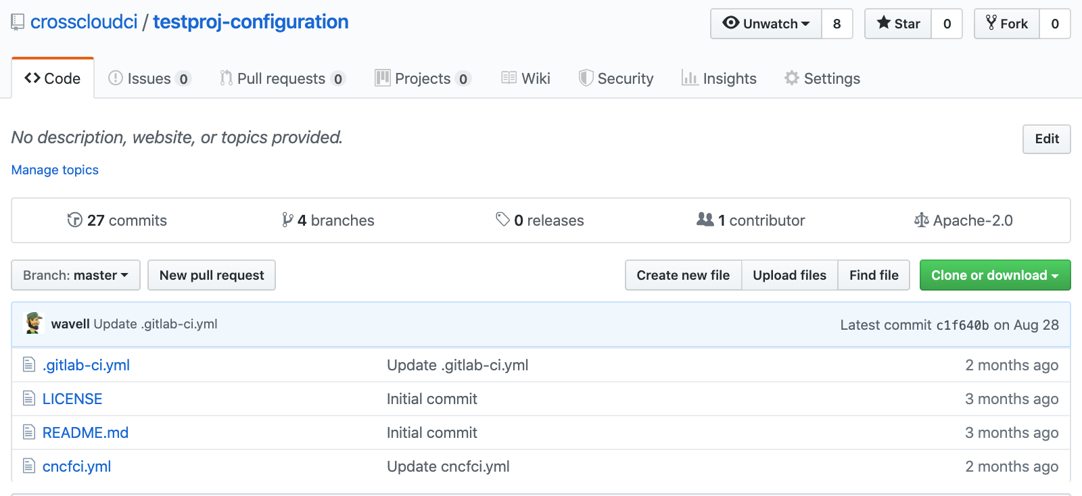
Task: Open commit hash c1f640b
Action: 962,325
